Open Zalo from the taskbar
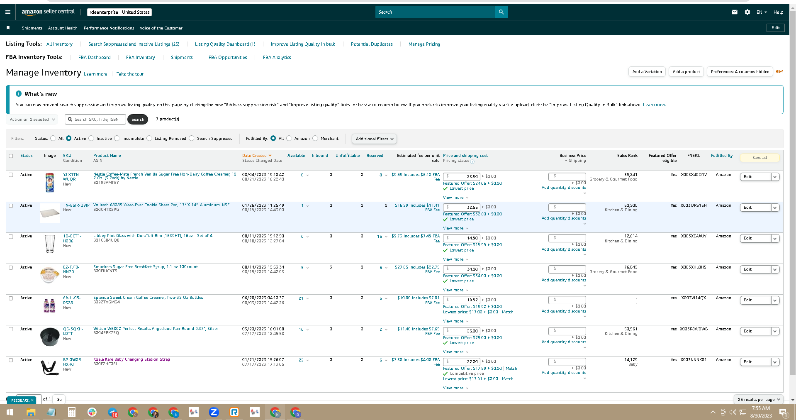Image resolution: width=796 pixels, height=420 pixels. tap(214, 412)
